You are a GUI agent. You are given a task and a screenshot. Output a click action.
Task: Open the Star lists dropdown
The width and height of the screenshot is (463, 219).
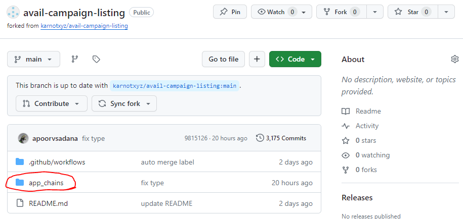coord(446,12)
